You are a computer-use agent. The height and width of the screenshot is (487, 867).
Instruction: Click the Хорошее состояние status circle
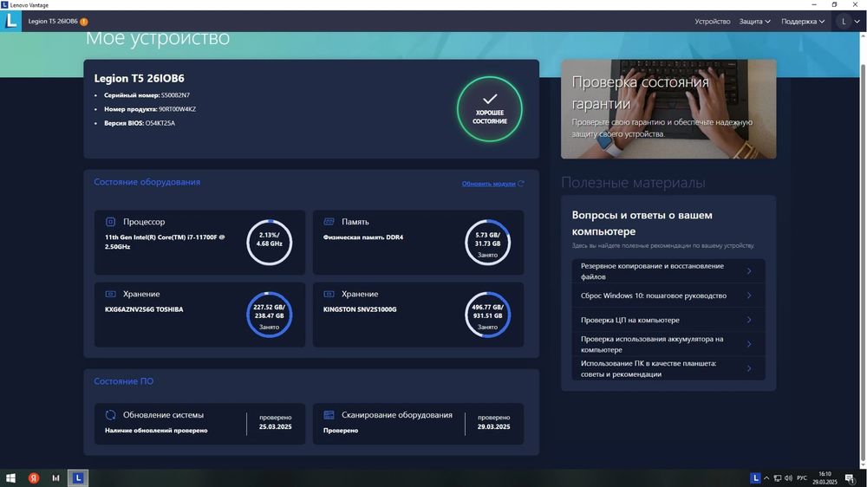489,109
